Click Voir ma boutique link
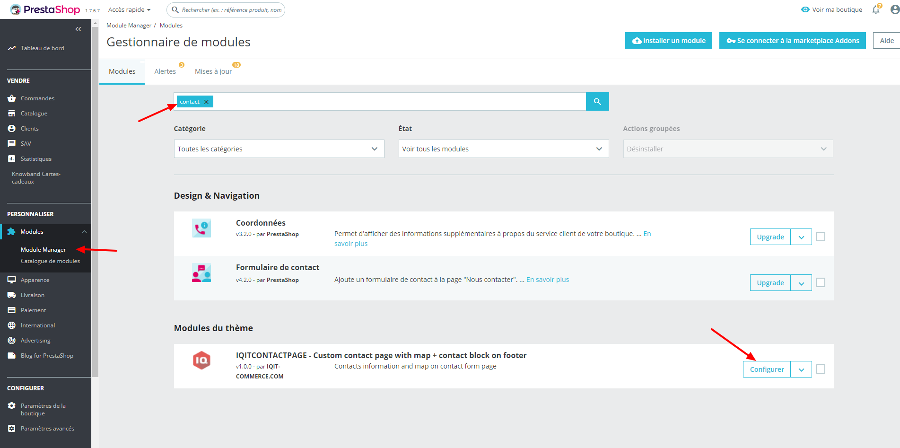This screenshot has width=900, height=448. pos(837,9)
